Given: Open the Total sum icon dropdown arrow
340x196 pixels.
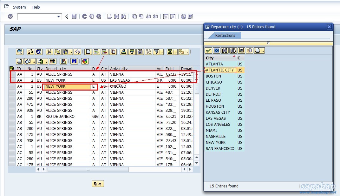Looking at the screenshot, I should [x=175, y=52].
